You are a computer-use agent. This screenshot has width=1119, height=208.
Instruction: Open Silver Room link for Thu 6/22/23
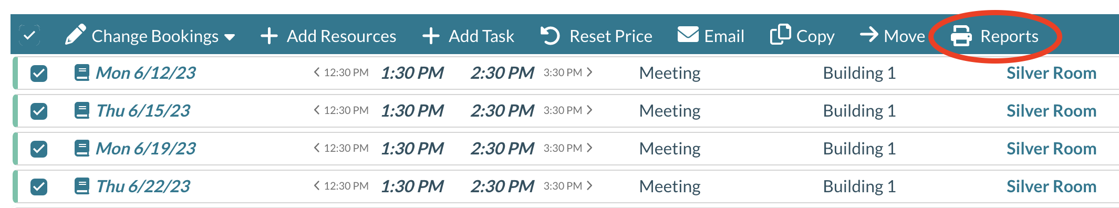1051,186
